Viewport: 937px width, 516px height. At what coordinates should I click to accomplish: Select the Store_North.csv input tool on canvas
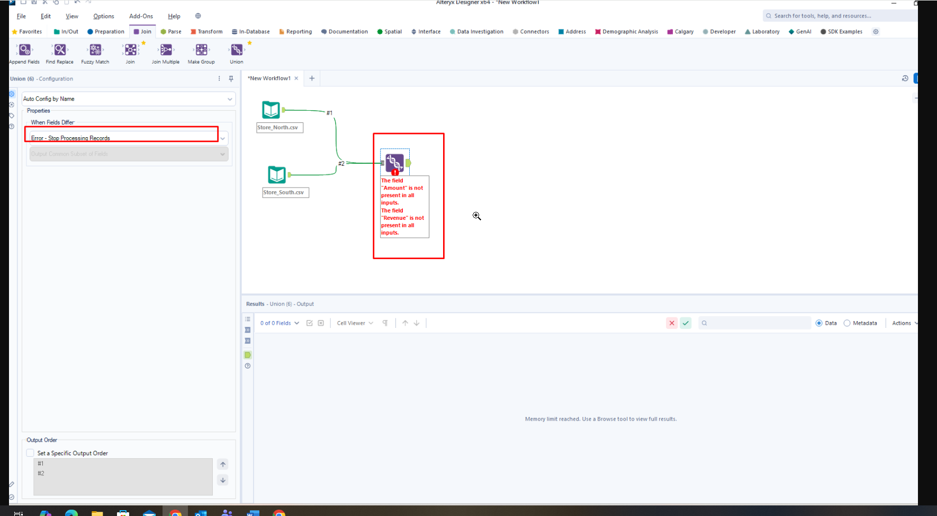click(271, 110)
